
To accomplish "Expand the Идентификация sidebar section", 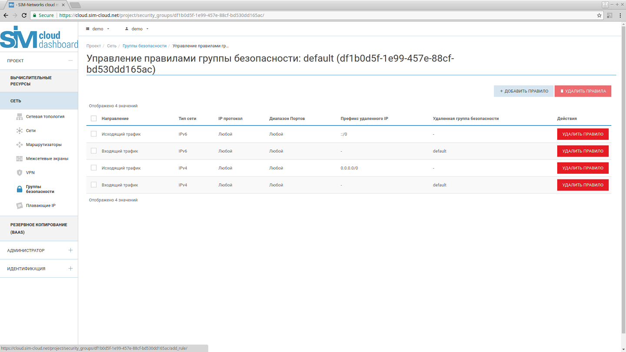I will pyautogui.click(x=70, y=269).
